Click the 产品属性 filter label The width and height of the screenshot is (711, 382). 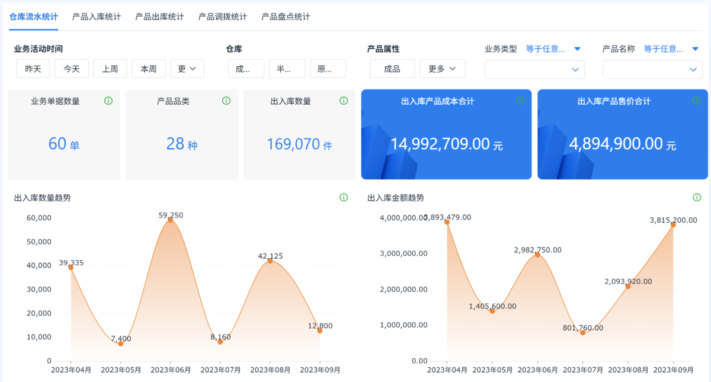pyautogui.click(x=383, y=49)
